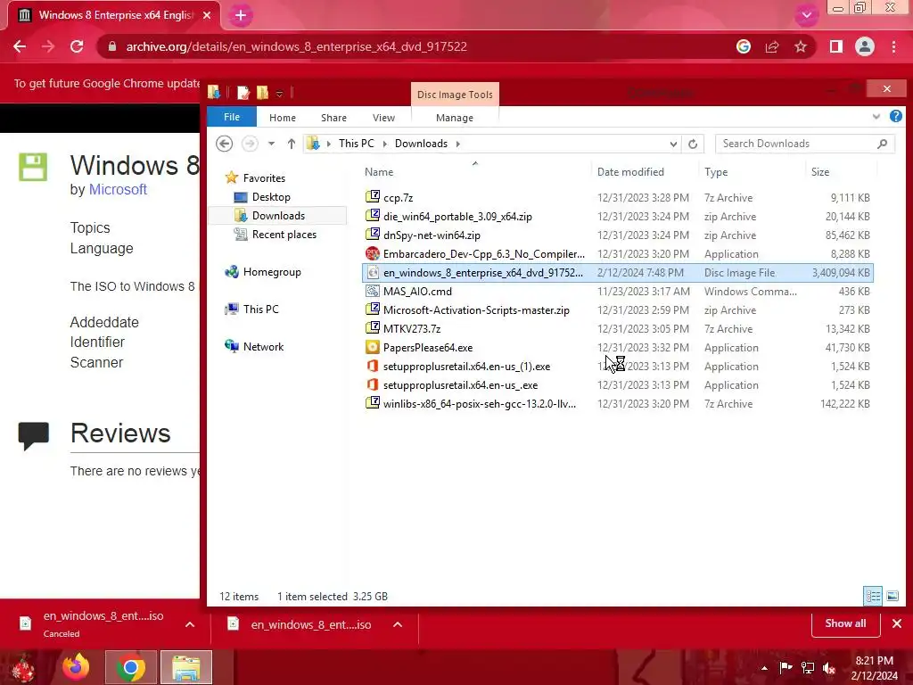This screenshot has width=913, height=685.
Task: Select winlibs-x86_64-posix-seh-gcc 7z archive
Action: (618, 404)
